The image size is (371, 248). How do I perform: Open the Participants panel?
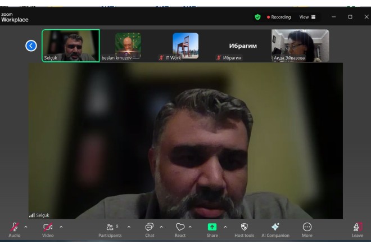110,229
